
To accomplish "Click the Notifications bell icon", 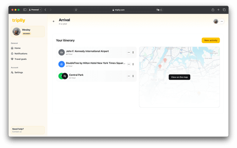I will [x=12, y=53].
